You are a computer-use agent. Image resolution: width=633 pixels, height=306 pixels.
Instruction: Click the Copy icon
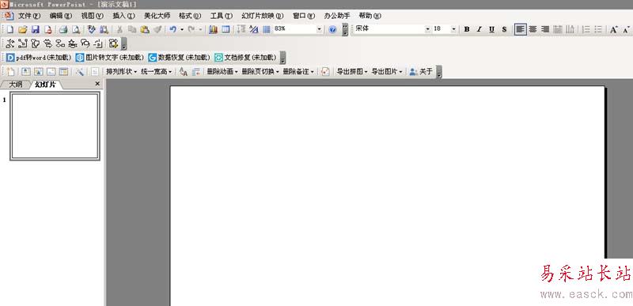(x=132, y=29)
